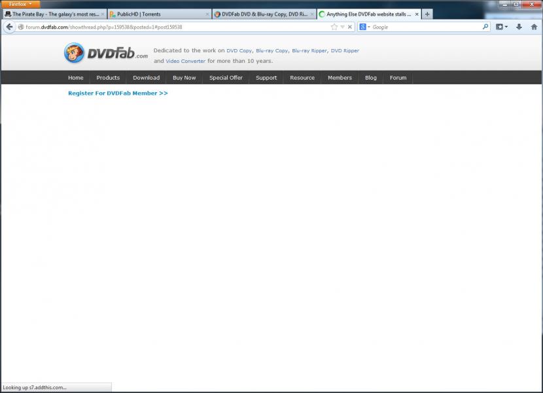Viewport: 543px width, 393px height.
Task: Close the PublicHD Torrents tab
Action: [x=207, y=14]
